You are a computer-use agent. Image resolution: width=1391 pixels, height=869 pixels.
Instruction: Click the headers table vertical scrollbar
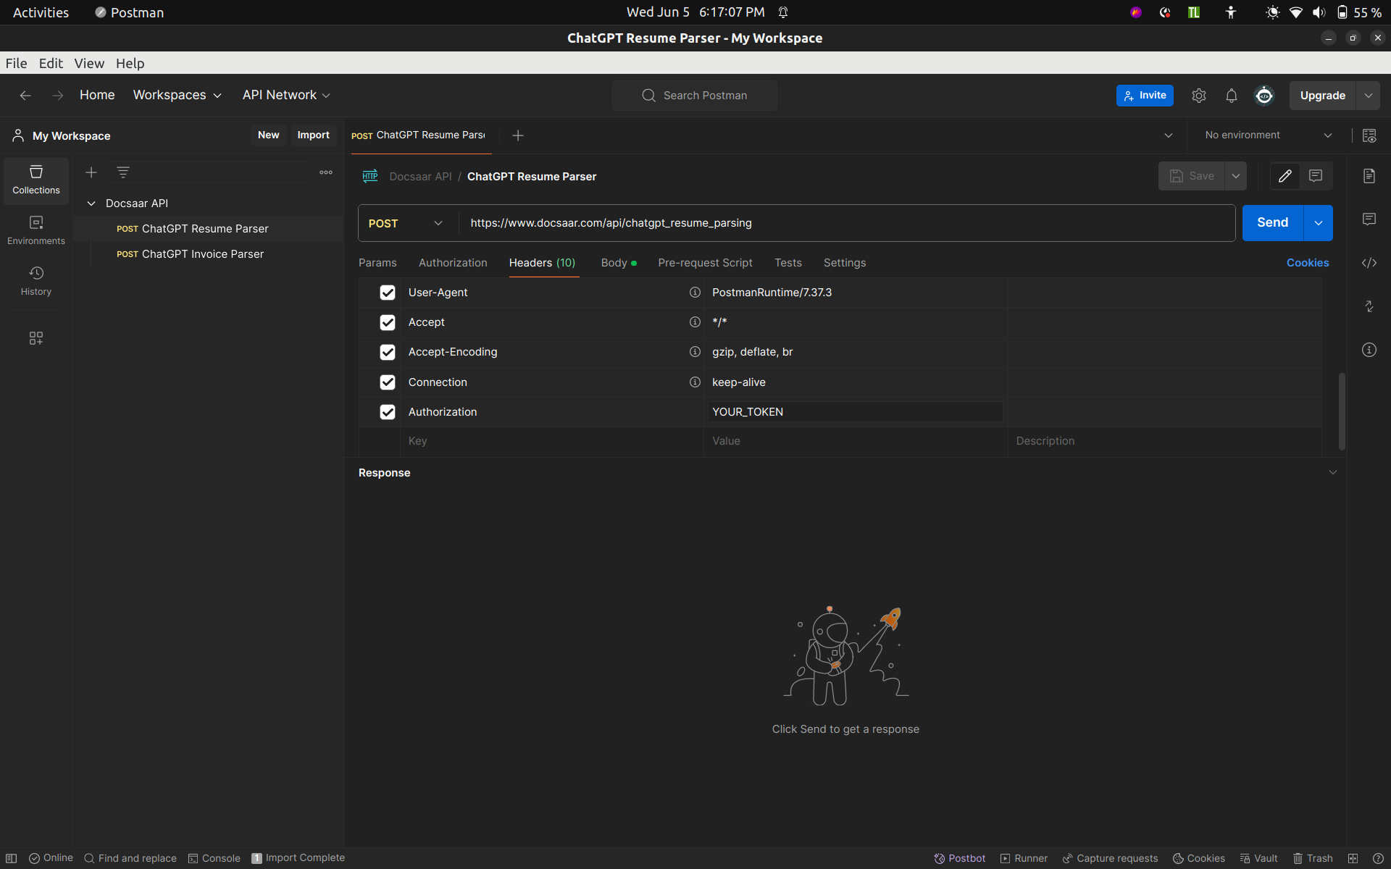coord(1342,411)
